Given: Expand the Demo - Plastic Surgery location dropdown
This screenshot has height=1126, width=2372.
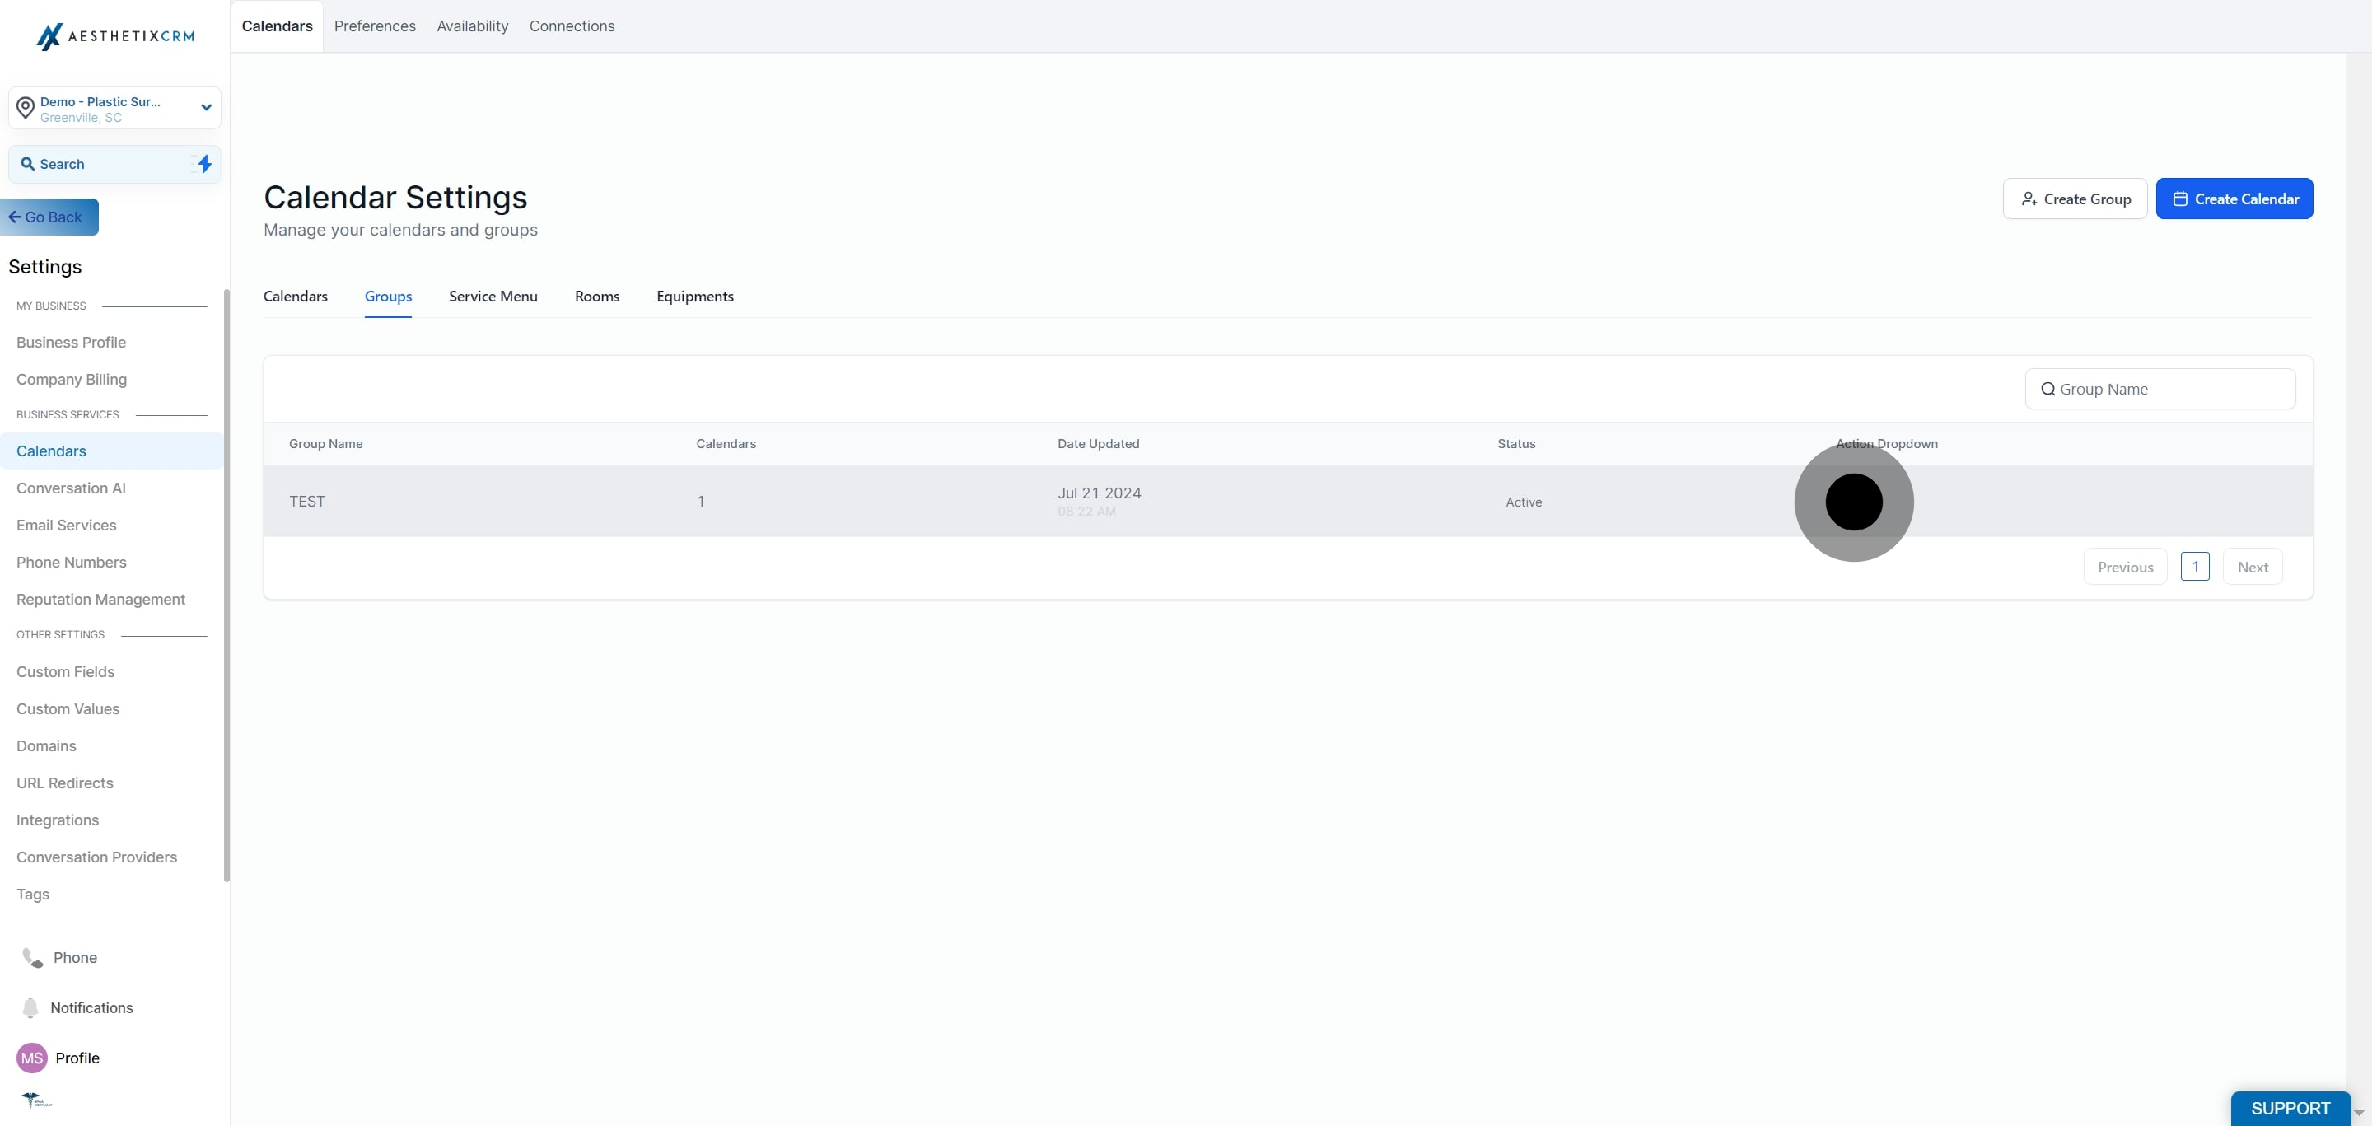Looking at the screenshot, I should tap(206, 108).
